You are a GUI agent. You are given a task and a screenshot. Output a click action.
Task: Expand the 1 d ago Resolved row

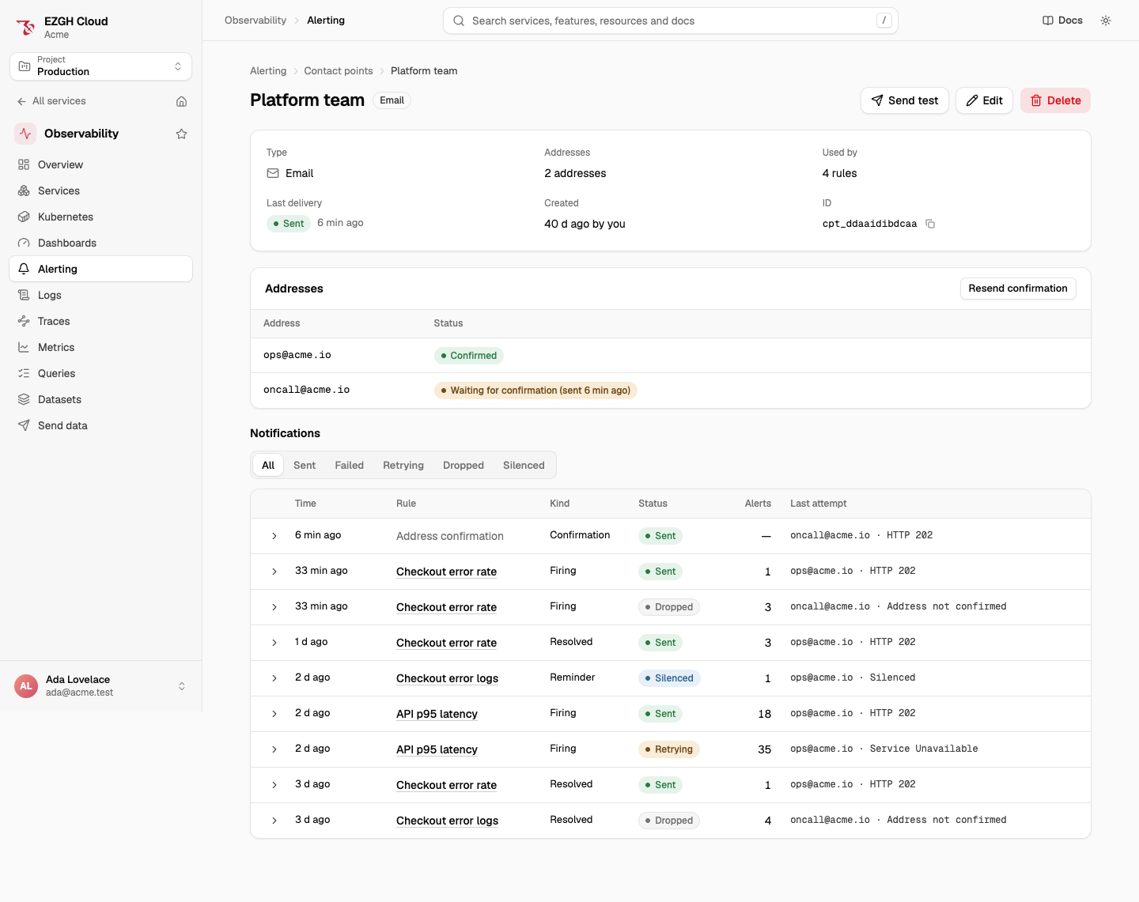click(274, 643)
